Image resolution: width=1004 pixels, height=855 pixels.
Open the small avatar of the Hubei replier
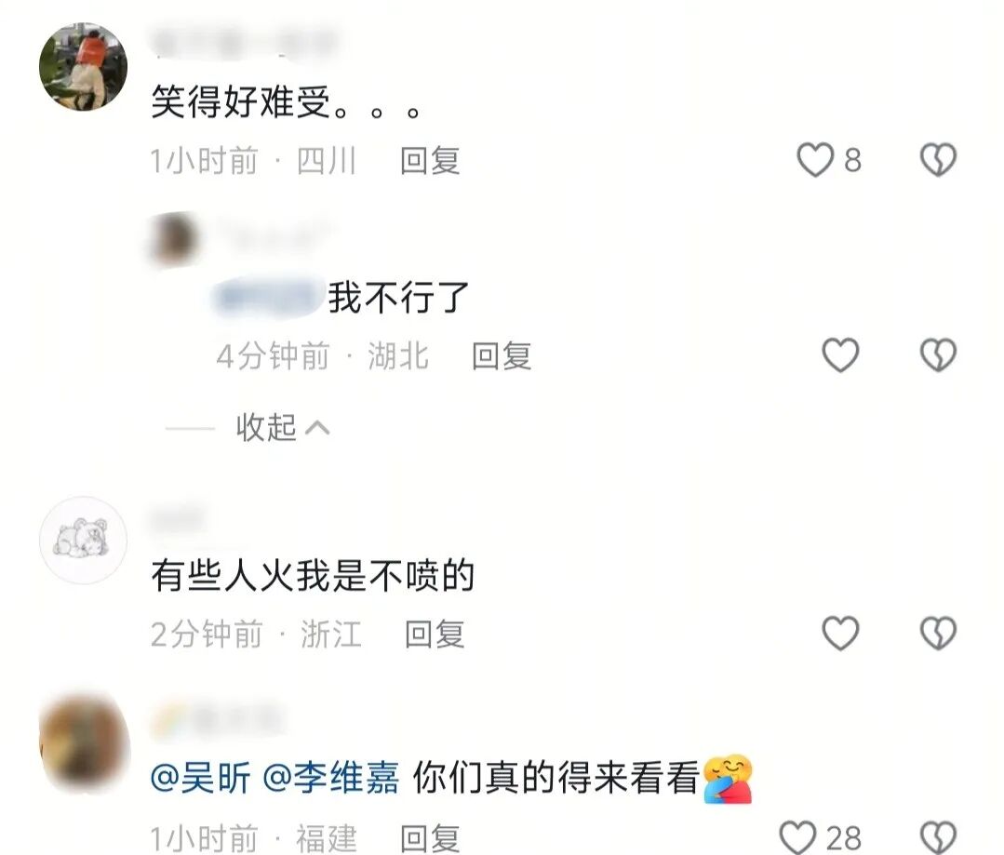point(173,239)
